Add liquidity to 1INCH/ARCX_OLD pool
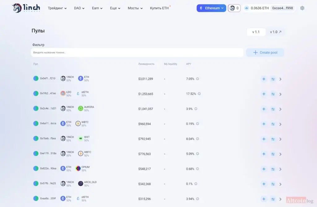Viewport: 317px width, 207px height. click(264, 184)
